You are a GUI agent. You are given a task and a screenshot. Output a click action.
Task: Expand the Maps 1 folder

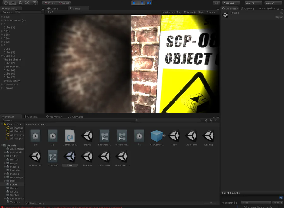click(x=5, y=167)
